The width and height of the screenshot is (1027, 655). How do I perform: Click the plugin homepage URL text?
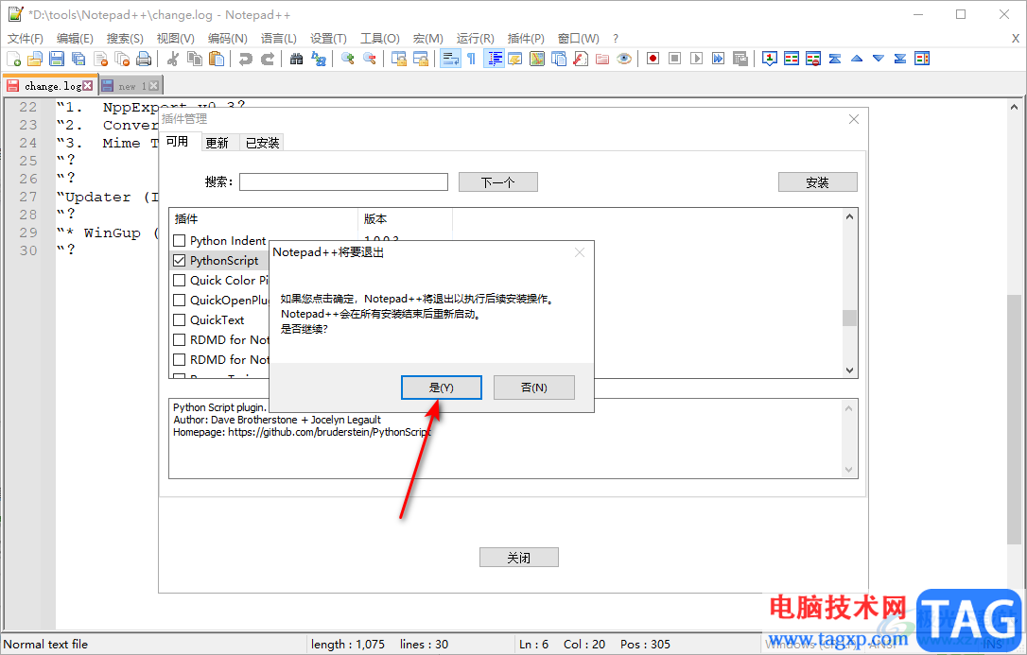[x=329, y=433]
